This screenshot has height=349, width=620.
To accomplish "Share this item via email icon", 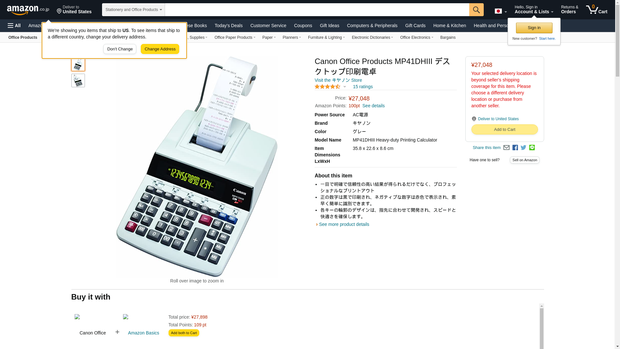I will [x=506, y=148].
